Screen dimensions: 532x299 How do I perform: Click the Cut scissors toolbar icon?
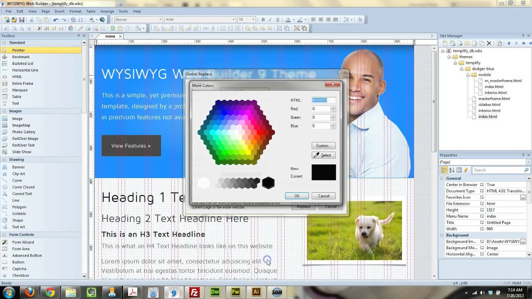click(31, 20)
